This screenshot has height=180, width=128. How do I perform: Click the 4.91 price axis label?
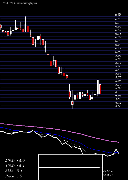tap(118, 95)
